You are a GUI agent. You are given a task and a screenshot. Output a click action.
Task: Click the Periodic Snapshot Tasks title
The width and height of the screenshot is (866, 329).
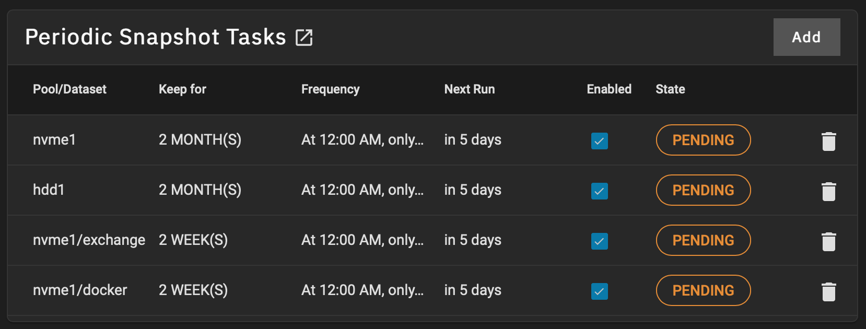point(156,37)
